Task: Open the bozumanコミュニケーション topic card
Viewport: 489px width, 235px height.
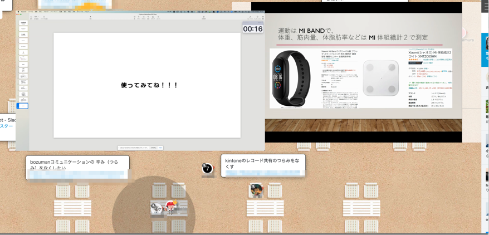Action: coord(77,168)
